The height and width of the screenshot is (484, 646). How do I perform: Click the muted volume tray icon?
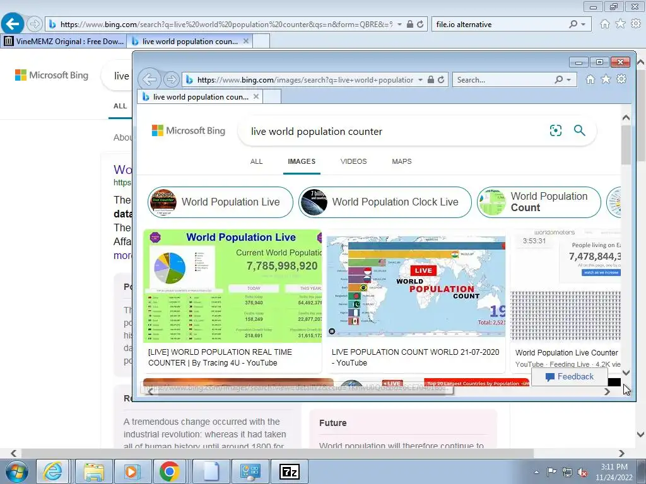click(x=582, y=472)
